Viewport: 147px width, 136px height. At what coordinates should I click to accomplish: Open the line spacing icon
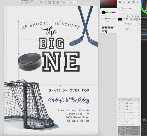coord(127,19)
